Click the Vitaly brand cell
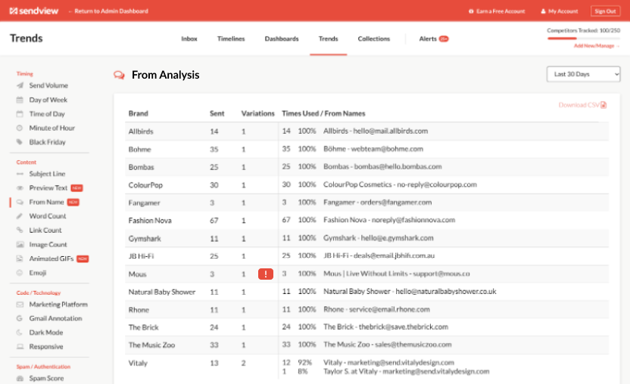 [138, 363]
